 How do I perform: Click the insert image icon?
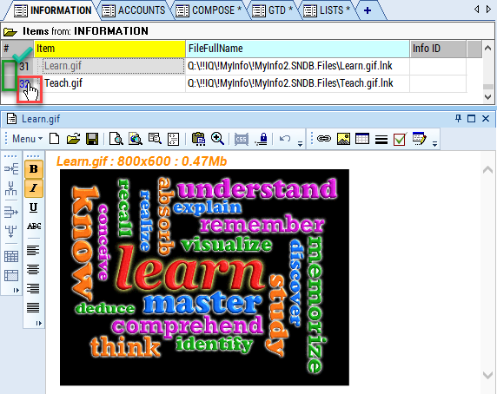click(x=343, y=139)
